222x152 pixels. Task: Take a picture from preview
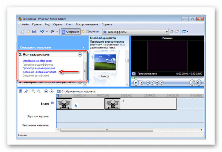[199, 83]
